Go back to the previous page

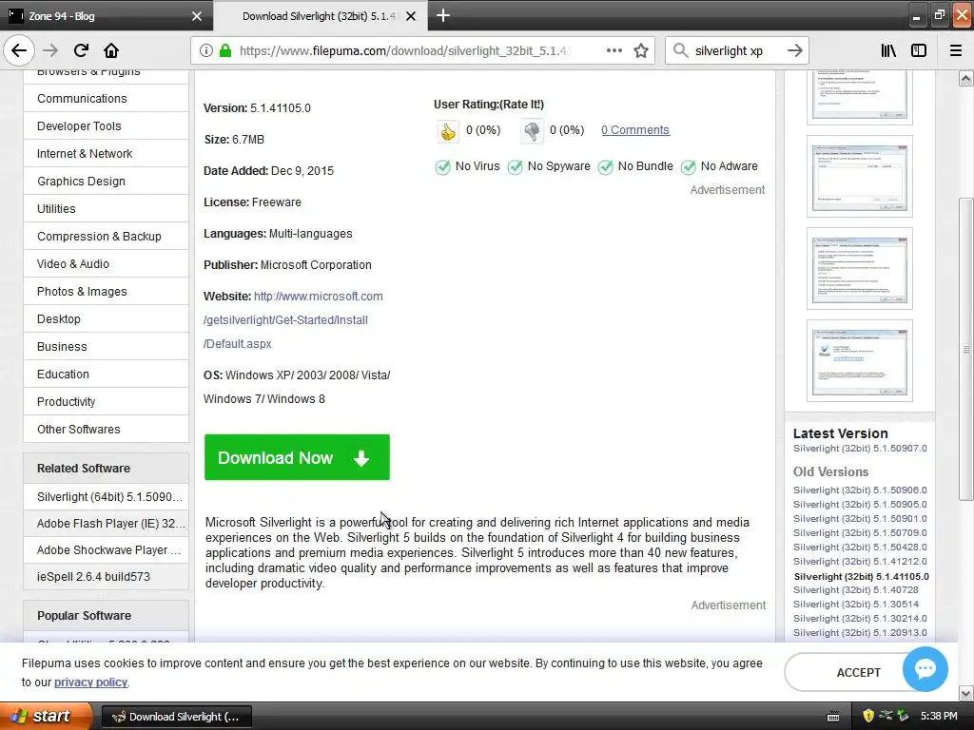(19, 50)
